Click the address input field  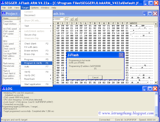58,19
